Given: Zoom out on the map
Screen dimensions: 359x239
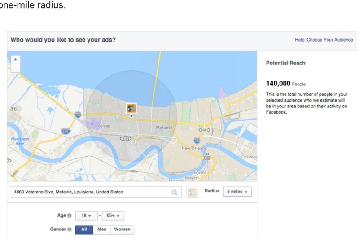Looking at the screenshot, I should tap(15, 68).
